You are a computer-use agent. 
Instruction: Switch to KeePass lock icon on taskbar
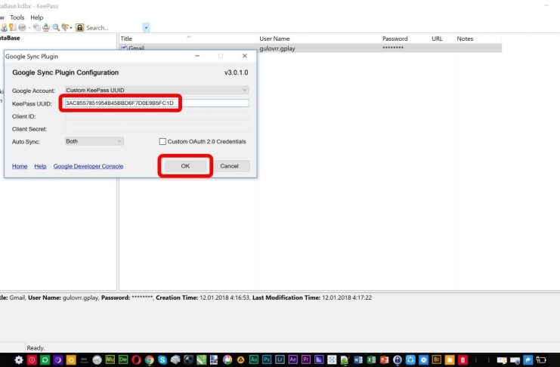(x=398, y=360)
